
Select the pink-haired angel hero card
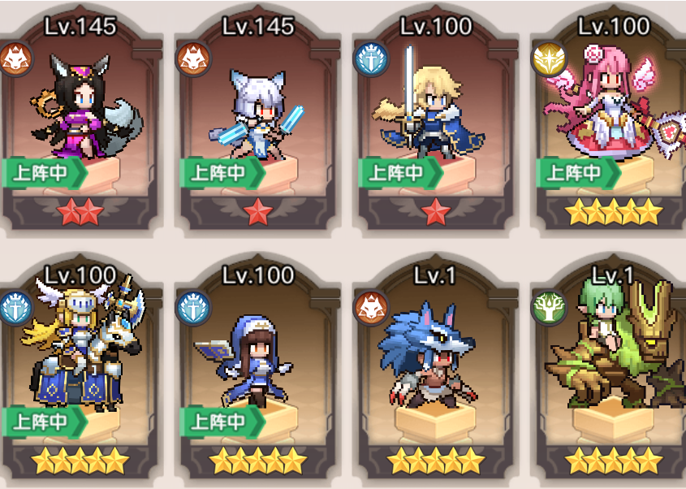pos(612,120)
